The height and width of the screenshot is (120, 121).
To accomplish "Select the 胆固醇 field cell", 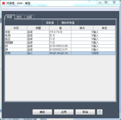I will tap(16, 43).
